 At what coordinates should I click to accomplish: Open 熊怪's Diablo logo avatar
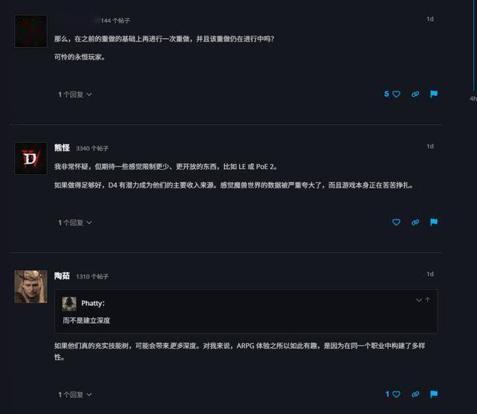click(x=31, y=159)
